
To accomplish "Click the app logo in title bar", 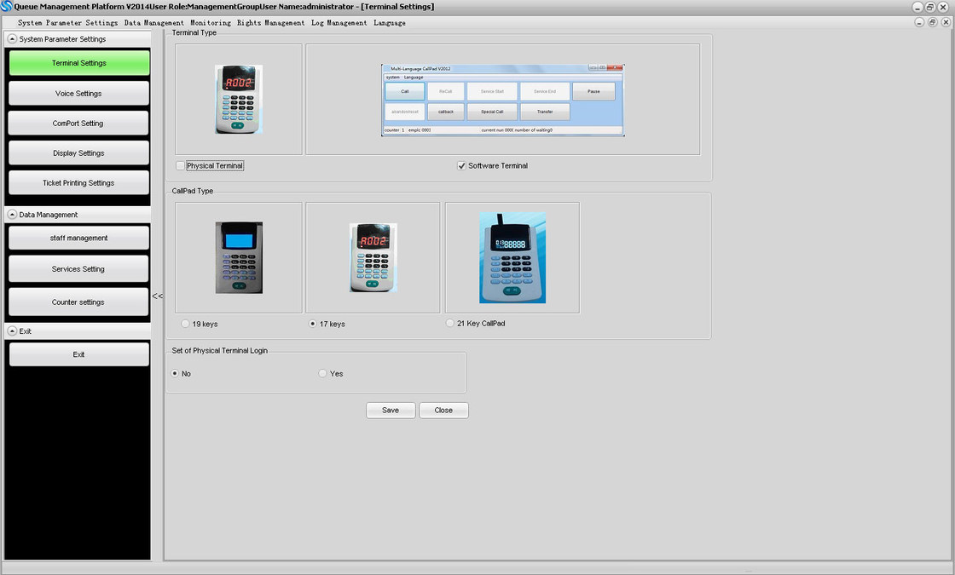I will (7, 7).
